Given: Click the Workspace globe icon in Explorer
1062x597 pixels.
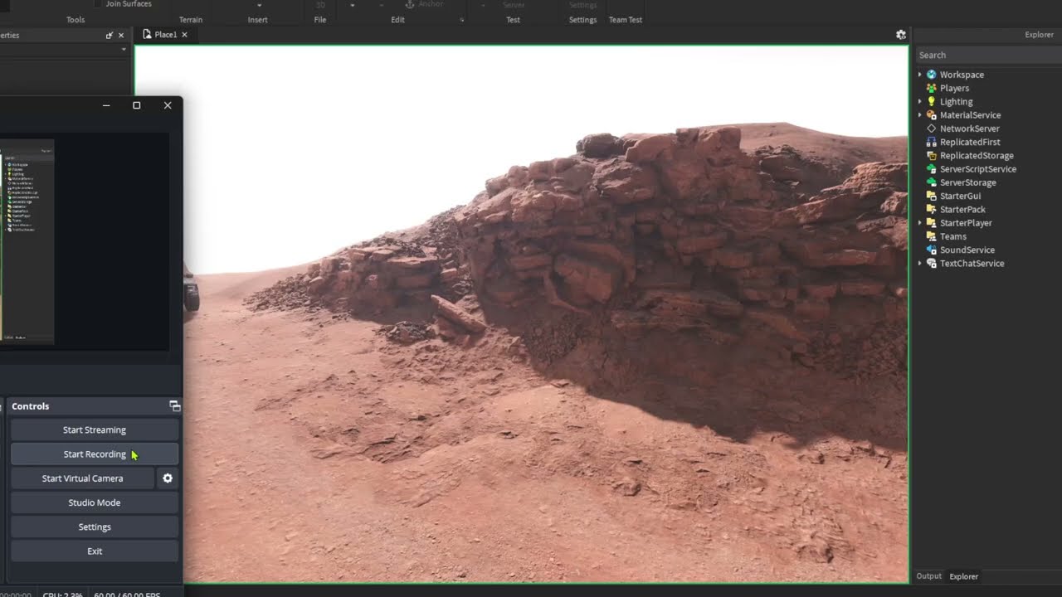Looking at the screenshot, I should (931, 75).
